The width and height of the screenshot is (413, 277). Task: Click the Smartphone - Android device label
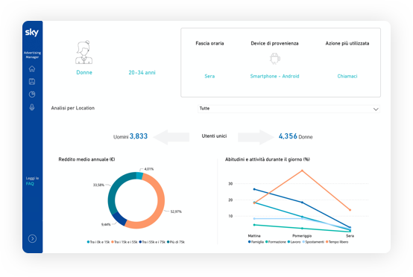coord(274,76)
